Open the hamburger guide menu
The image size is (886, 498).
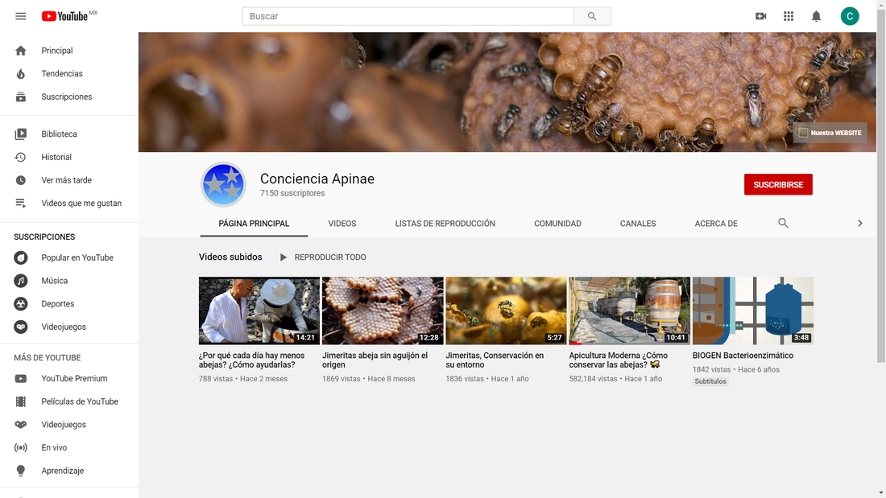pyautogui.click(x=21, y=16)
